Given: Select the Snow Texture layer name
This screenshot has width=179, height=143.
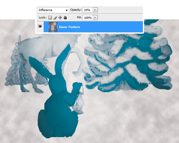Looking at the screenshot, I should pyautogui.click(x=70, y=27).
